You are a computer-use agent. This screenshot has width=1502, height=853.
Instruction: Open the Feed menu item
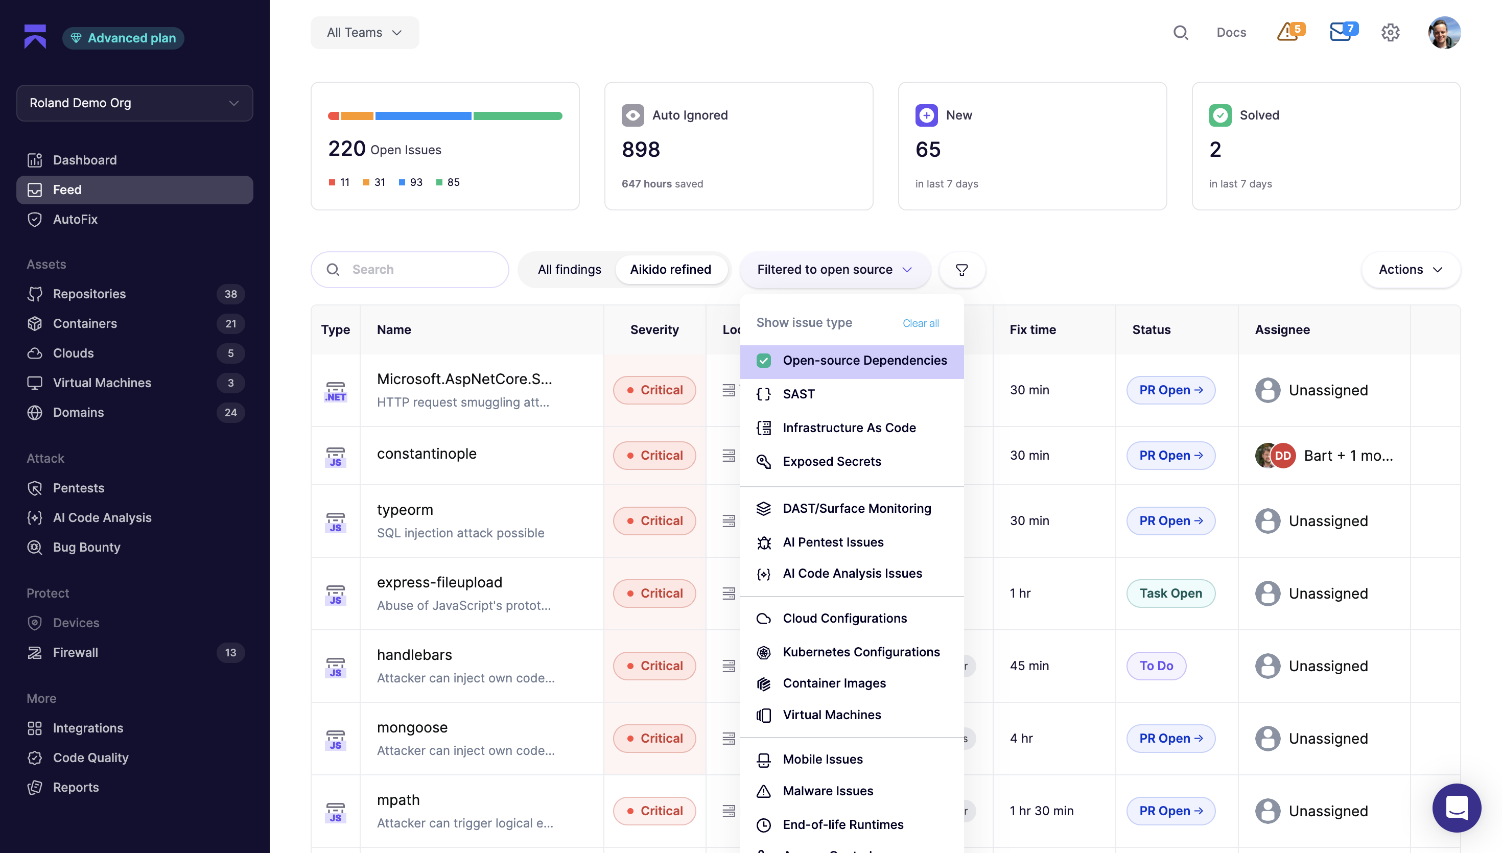pos(135,190)
